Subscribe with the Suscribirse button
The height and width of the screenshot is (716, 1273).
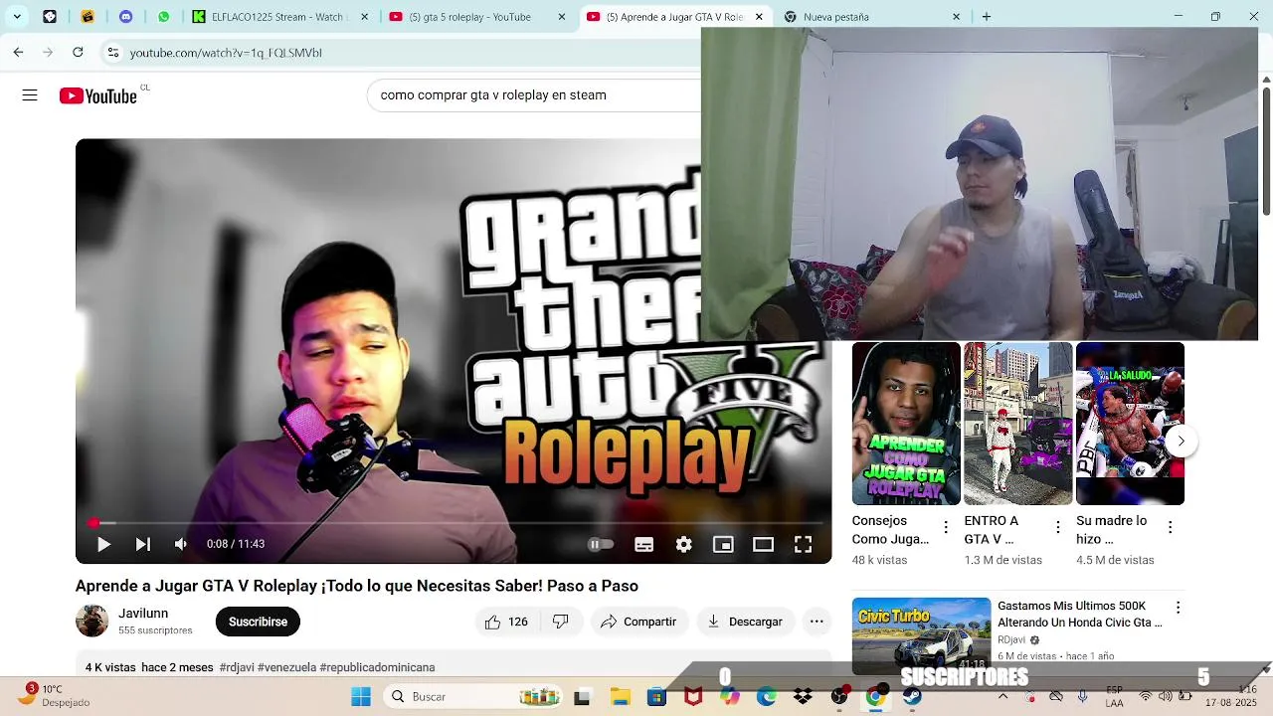tap(258, 622)
